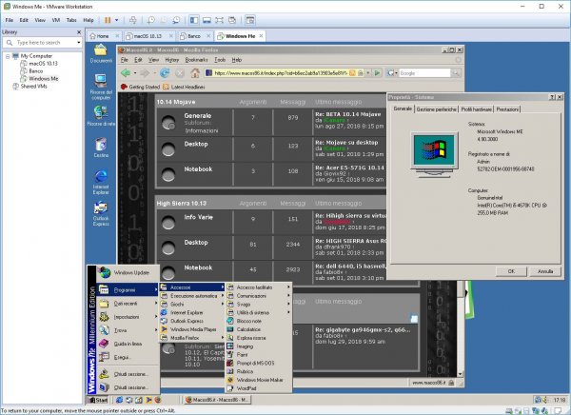Click the Macos86.it Firefox taskbar button
This screenshot has height=415, width=571.
click(217, 400)
